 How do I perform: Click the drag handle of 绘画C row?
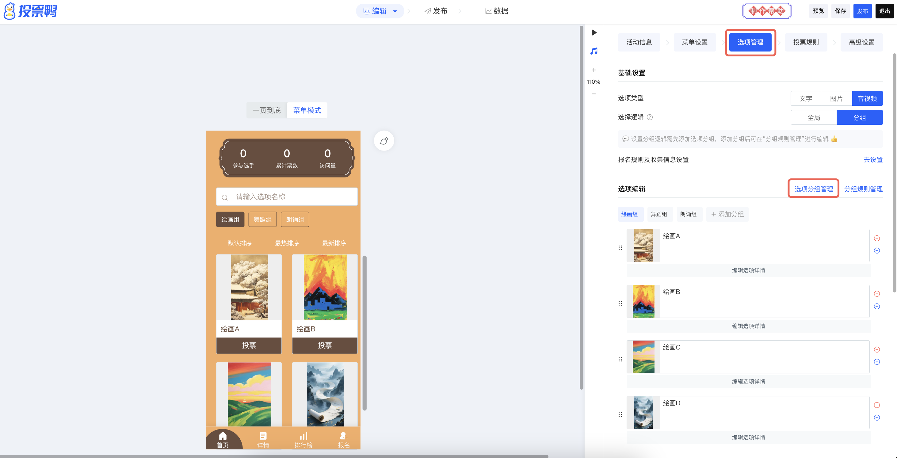620,359
